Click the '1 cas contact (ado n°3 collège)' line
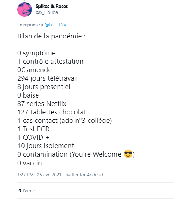This screenshot has width=174, height=202. (x=64, y=121)
